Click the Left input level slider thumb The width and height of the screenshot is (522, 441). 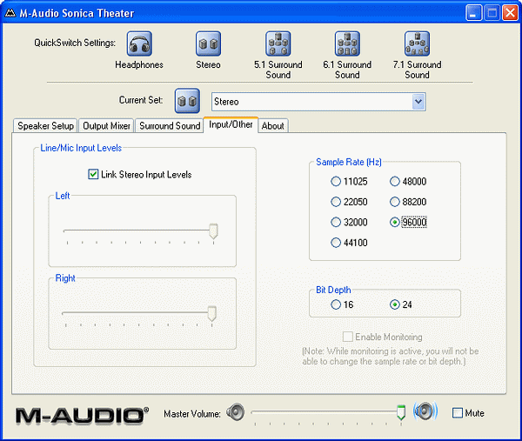[213, 231]
